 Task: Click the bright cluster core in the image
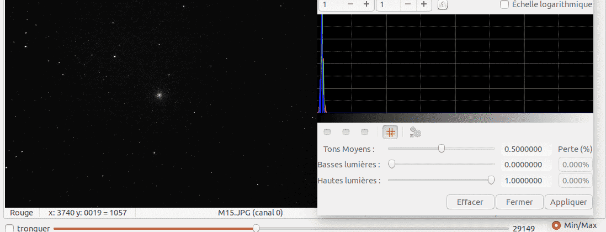tap(158, 94)
